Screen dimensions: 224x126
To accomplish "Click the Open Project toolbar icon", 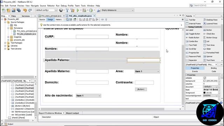I will click(x=14, y=10).
